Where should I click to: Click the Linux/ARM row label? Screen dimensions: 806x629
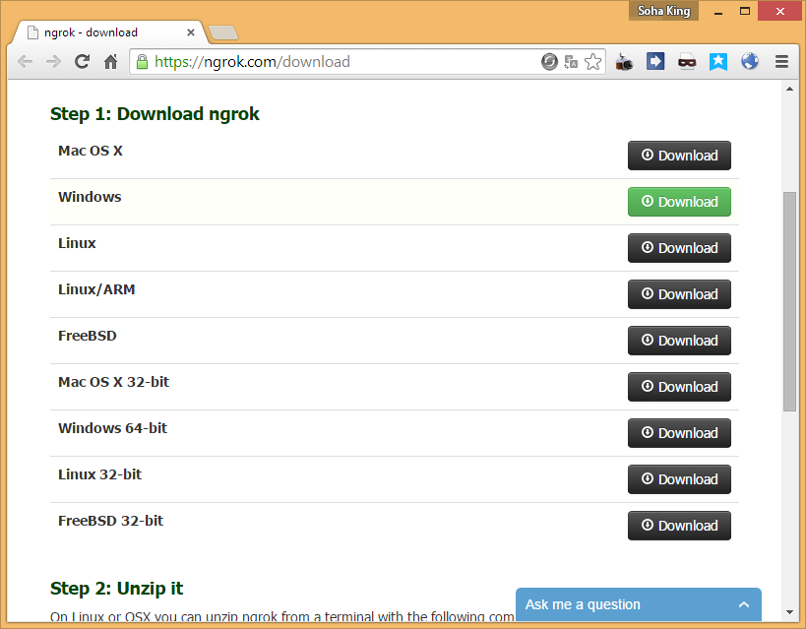tap(96, 289)
